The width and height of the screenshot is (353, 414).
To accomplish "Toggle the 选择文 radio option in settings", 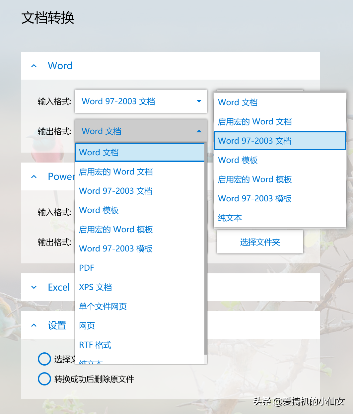I will (x=44, y=359).
